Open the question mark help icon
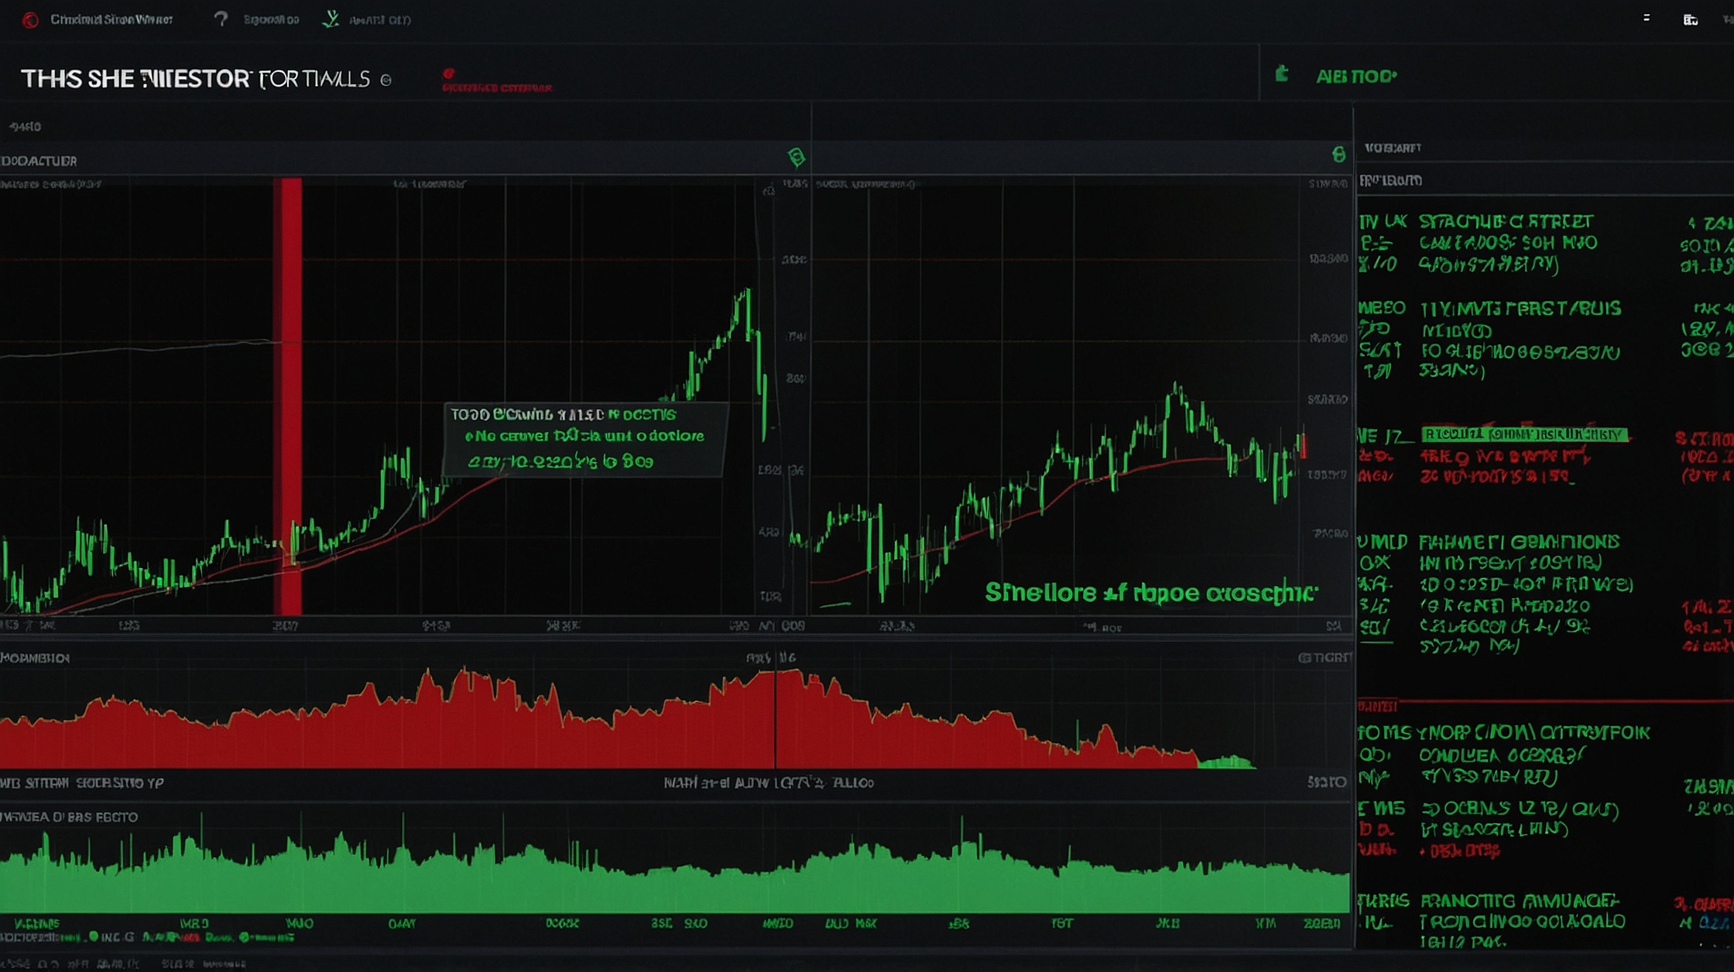1734x972 pixels. (x=221, y=19)
